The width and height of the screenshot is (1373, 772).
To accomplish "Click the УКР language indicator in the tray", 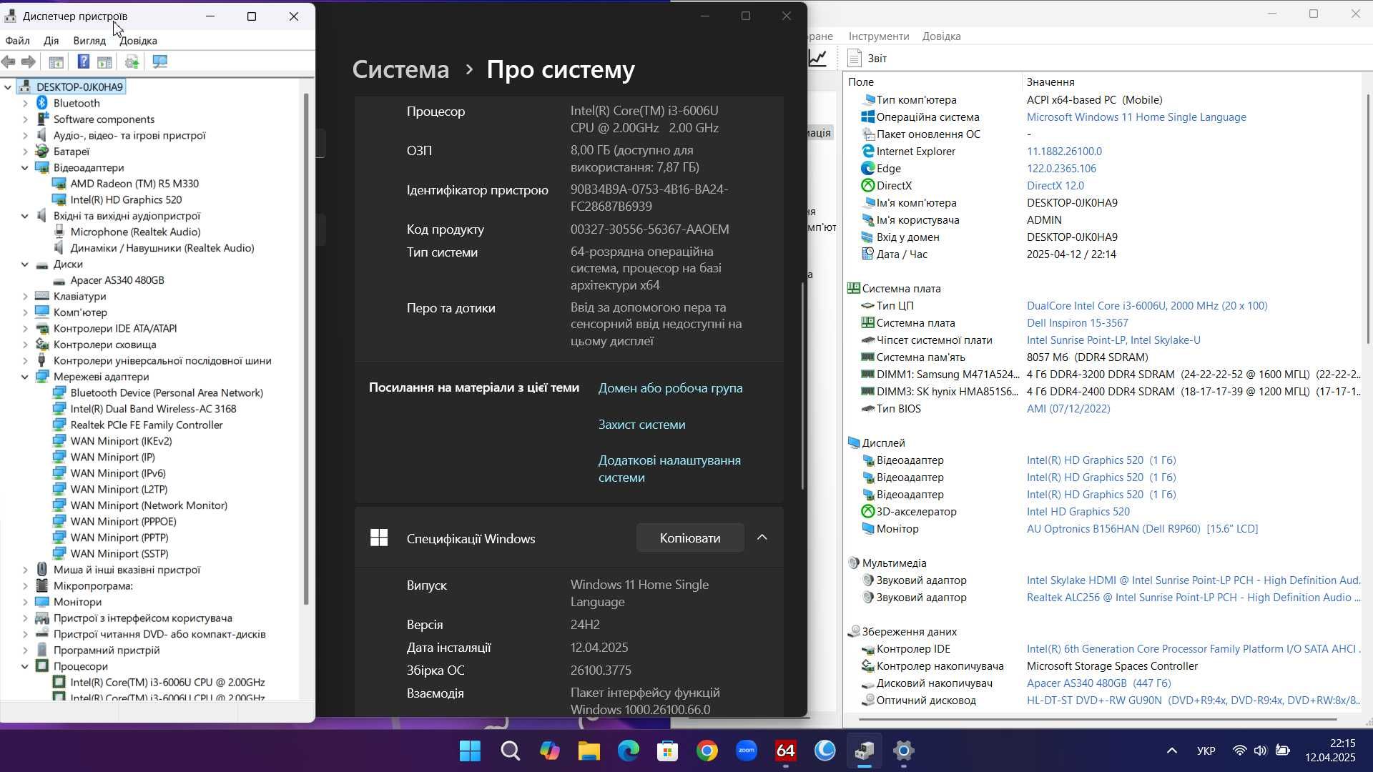I will [1206, 751].
